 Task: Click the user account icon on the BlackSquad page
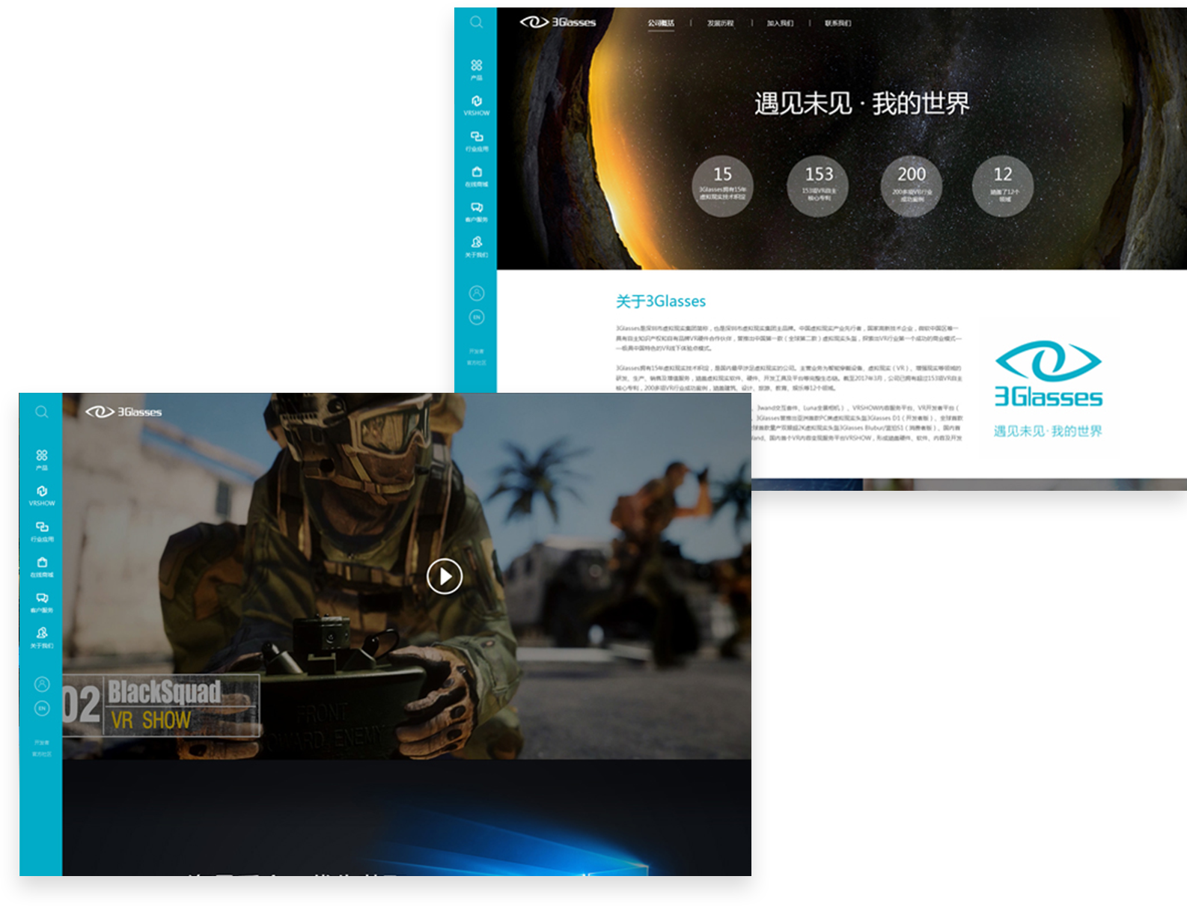coord(42,684)
